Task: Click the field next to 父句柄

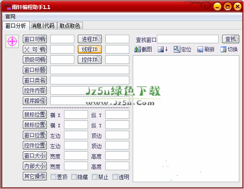Action: (62, 49)
